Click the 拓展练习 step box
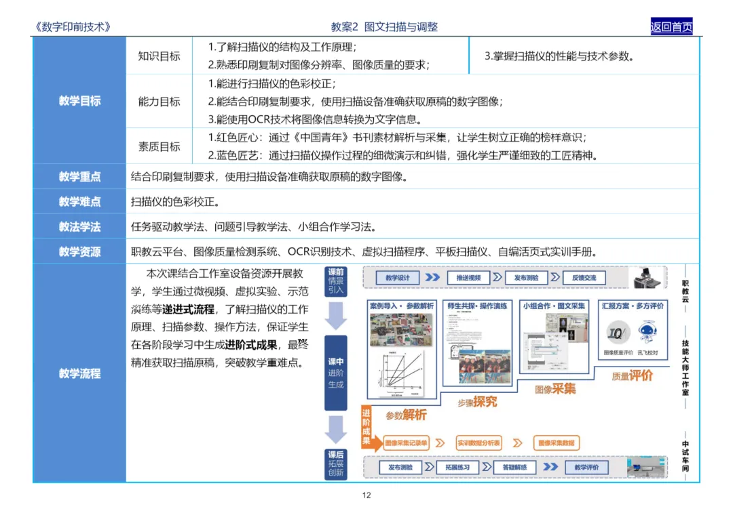This screenshot has height=517, width=733. 457,467
